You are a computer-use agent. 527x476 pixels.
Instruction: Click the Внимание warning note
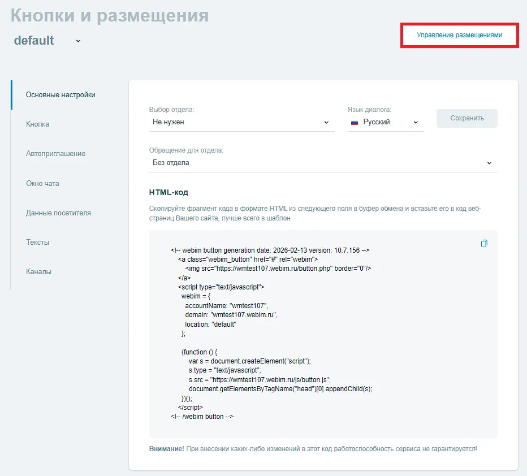click(x=313, y=449)
